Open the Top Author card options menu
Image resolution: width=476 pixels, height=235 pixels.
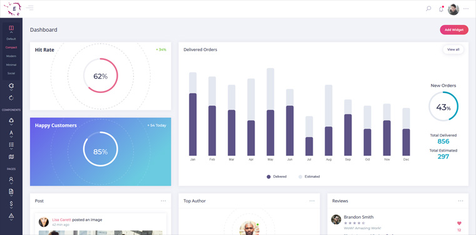pos(312,201)
